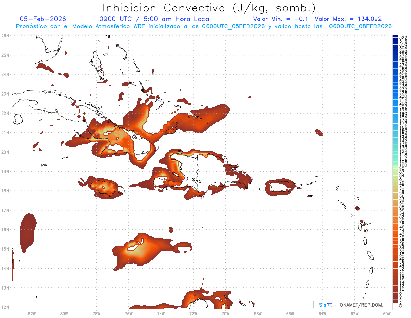Image resolution: width=411 pixels, height=318 pixels.
Task: Click the '68W' longitude label
Action: pos(258,313)
